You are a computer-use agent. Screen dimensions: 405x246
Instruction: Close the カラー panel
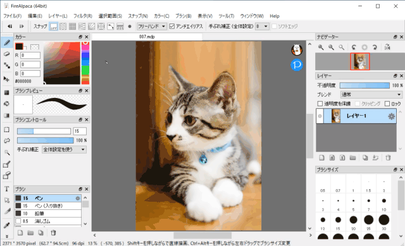[87, 37]
